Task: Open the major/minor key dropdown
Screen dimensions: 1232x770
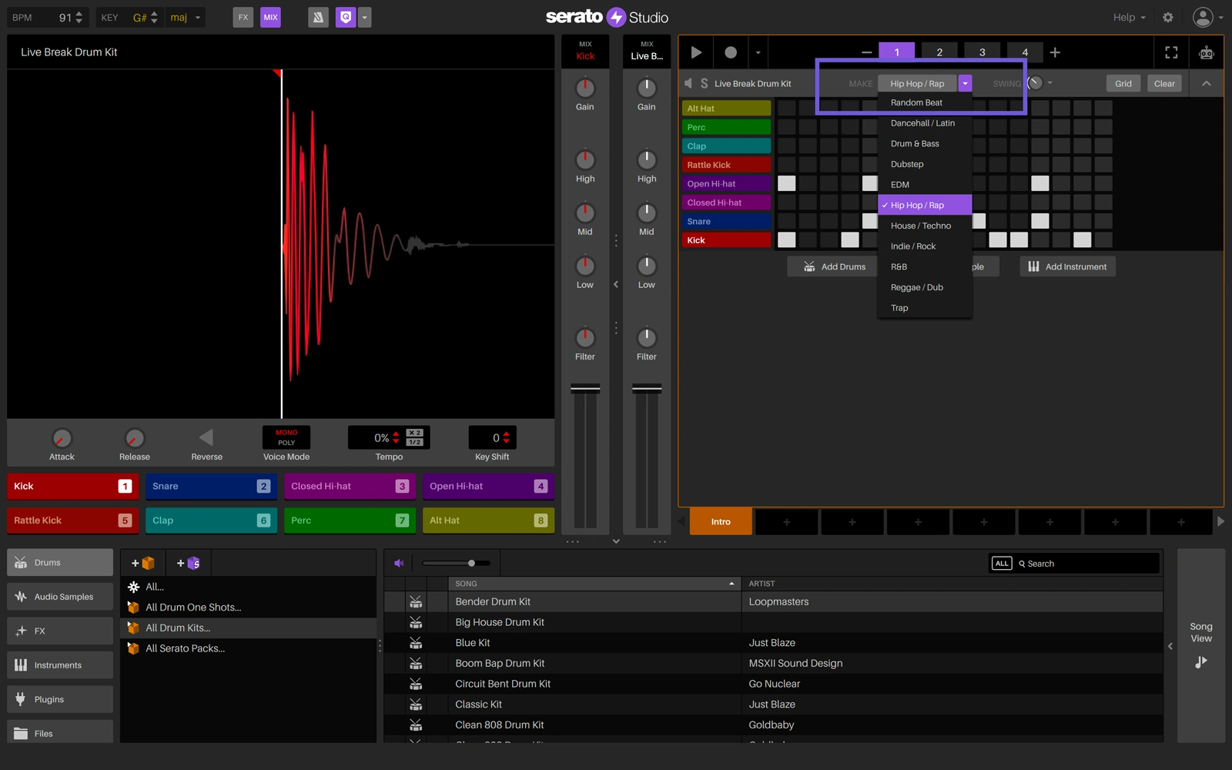Action: tap(186, 17)
